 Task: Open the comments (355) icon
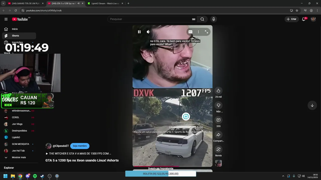click(x=218, y=120)
